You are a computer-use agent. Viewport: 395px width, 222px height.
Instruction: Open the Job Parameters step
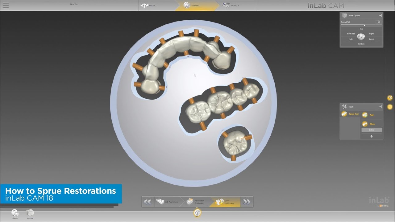tap(167, 202)
